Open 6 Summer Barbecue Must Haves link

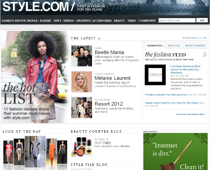coord(186,70)
